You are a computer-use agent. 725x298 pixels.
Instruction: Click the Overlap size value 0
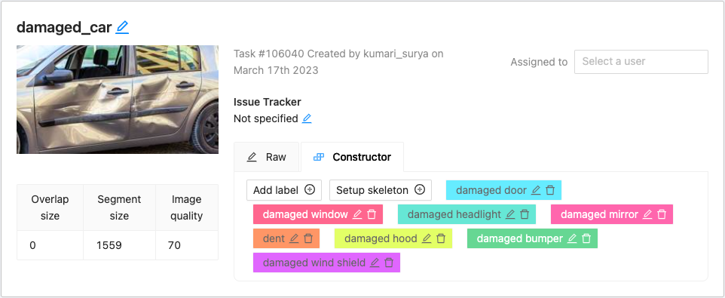[x=32, y=245]
